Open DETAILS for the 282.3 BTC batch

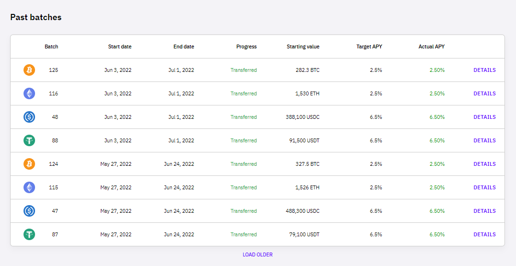point(484,70)
